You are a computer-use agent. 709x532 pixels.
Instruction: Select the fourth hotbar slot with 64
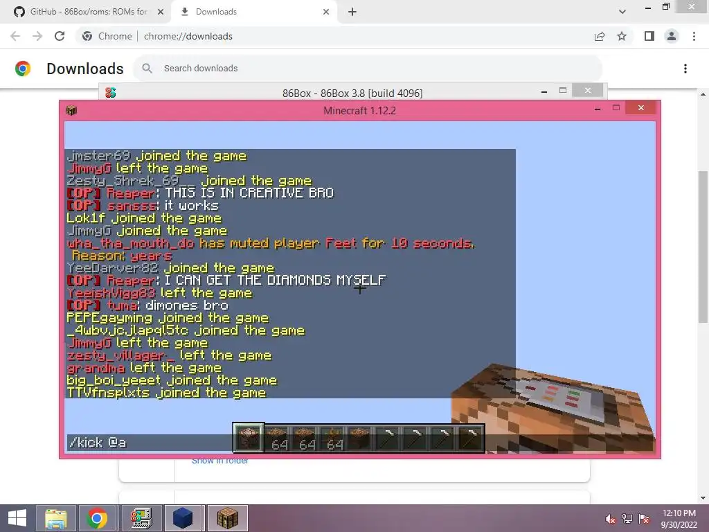pyautogui.click(x=332, y=438)
